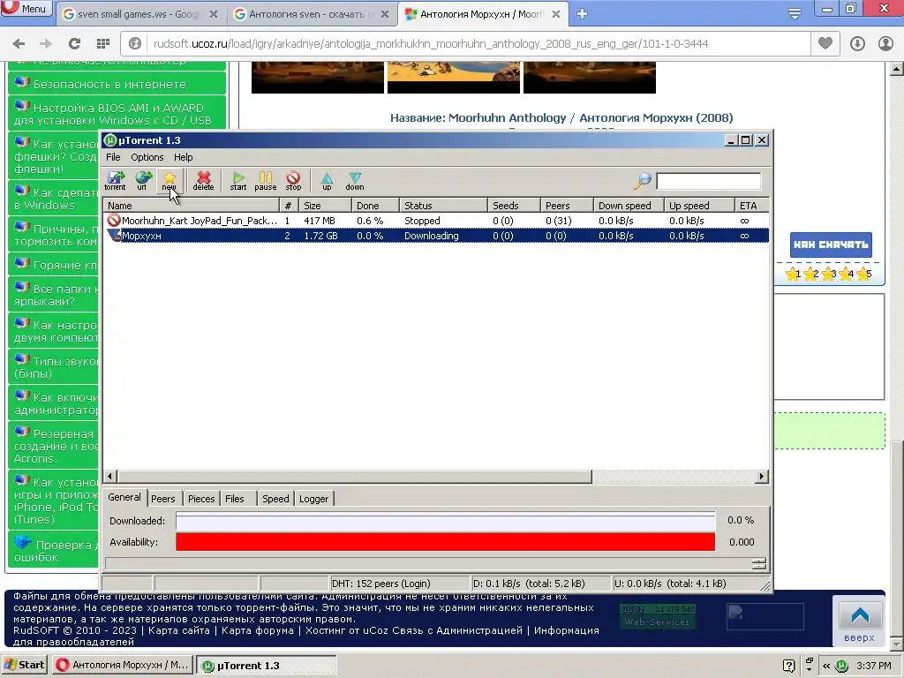Image resolution: width=904 pixels, height=678 pixels.
Task: Open Карта сайта footer link
Action: pos(178,630)
